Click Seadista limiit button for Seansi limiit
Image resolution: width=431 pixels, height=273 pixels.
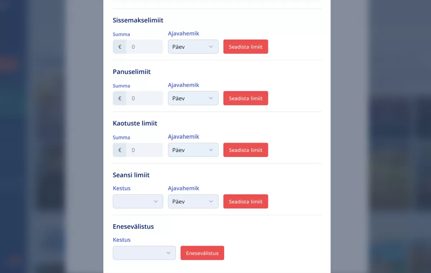point(246,201)
